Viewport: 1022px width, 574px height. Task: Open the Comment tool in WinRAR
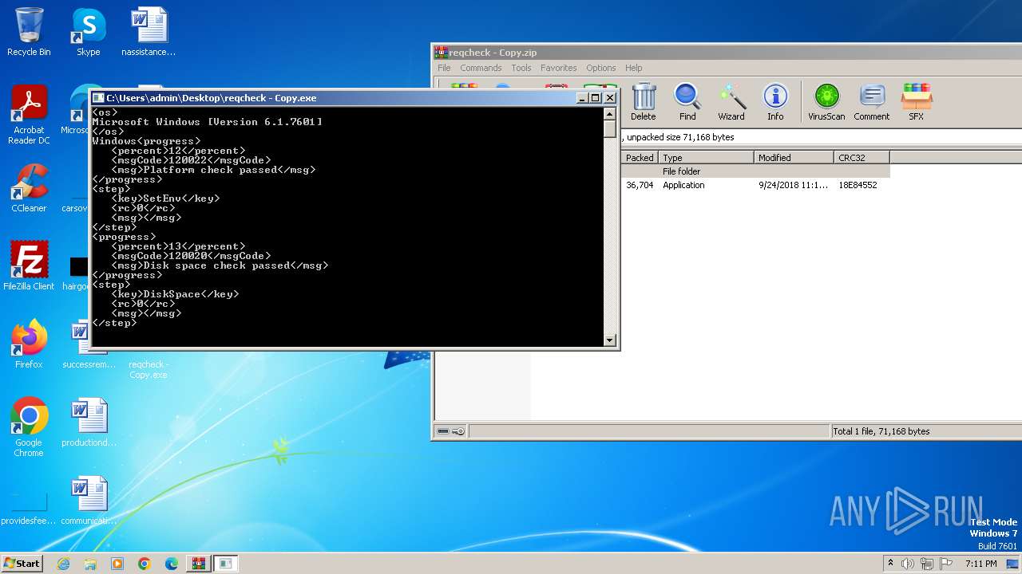pyautogui.click(x=871, y=102)
